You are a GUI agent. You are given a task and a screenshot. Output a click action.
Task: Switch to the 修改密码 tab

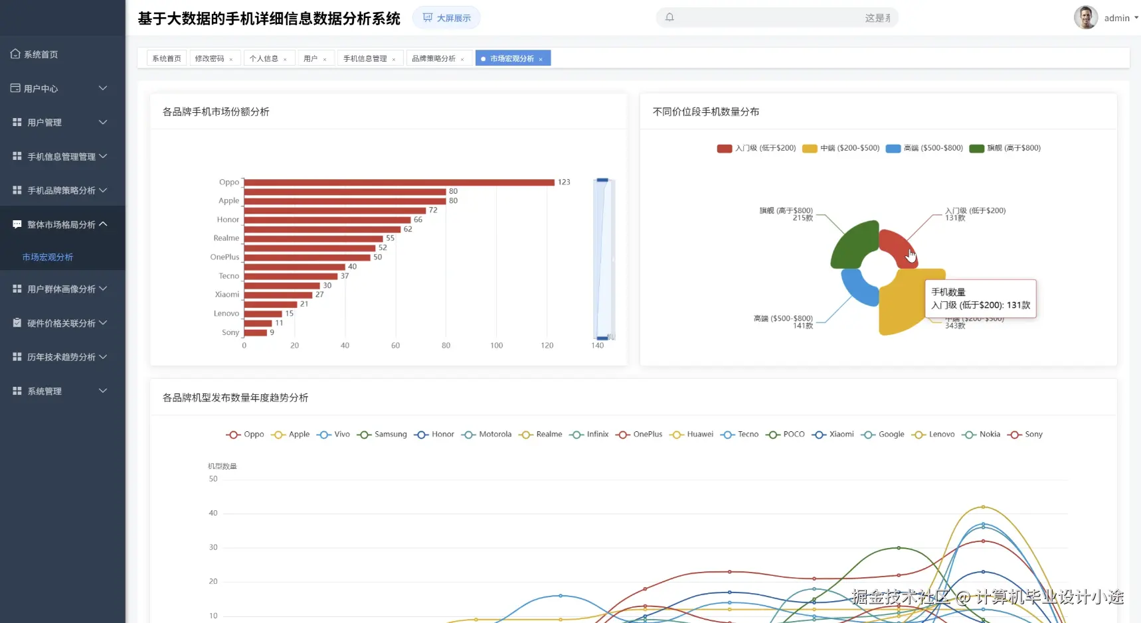209,58
